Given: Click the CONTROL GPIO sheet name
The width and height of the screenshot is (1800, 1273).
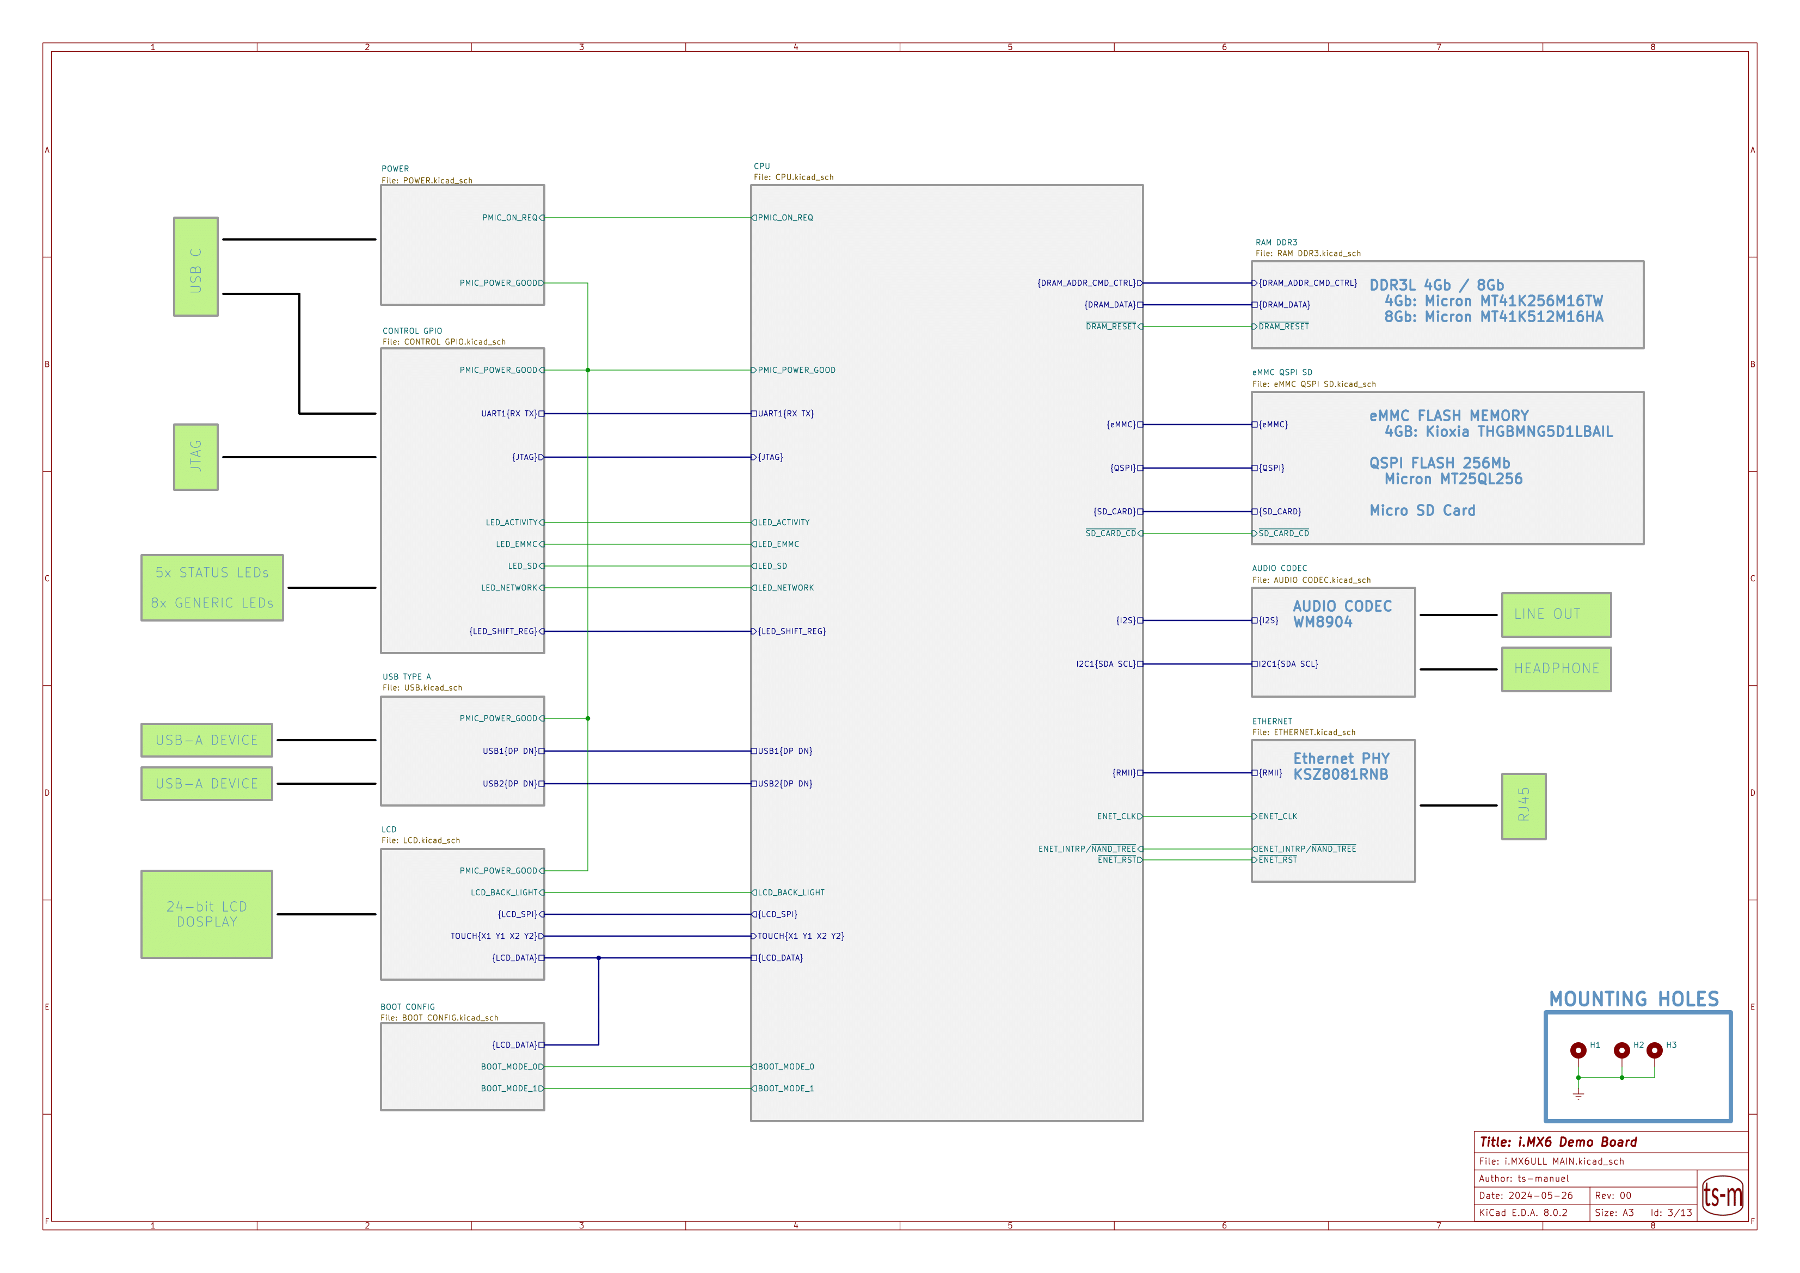Looking at the screenshot, I should pyautogui.click(x=413, y=331).
